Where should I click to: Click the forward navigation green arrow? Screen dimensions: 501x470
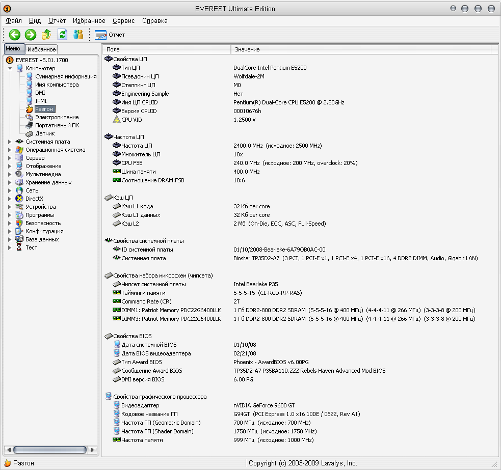30,35
